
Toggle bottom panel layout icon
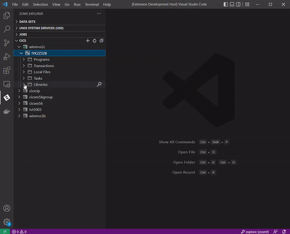232,4
